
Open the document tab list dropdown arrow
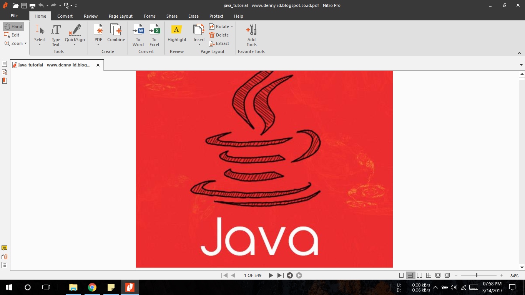click(522, 65)
